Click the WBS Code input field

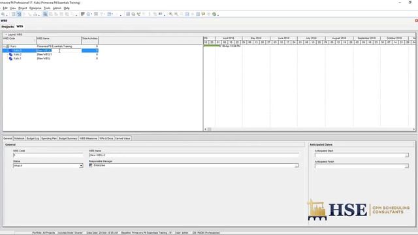click(48, 155)
